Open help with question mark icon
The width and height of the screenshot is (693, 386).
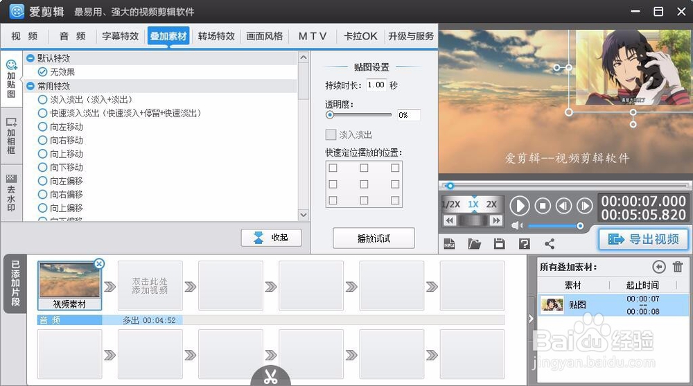524,244
